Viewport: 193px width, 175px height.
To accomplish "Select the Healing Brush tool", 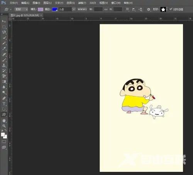I will click(x=4, y=54).
